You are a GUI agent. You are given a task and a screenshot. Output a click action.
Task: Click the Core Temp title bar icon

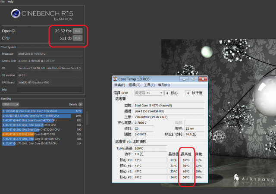point(115,79)
